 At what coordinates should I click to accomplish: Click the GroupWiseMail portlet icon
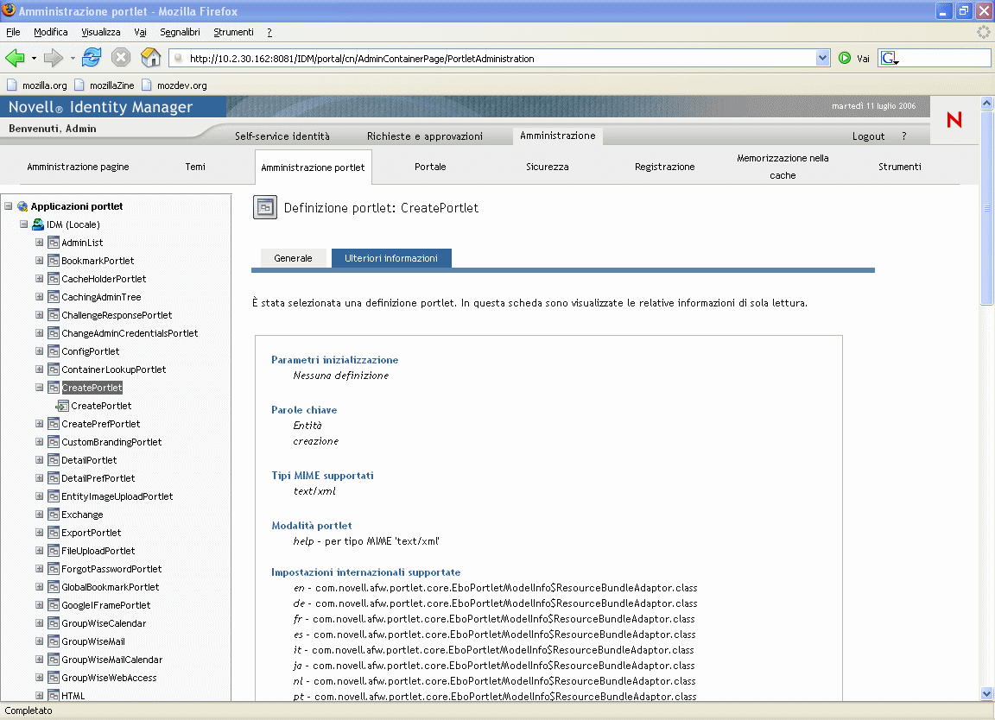(54, 641)
